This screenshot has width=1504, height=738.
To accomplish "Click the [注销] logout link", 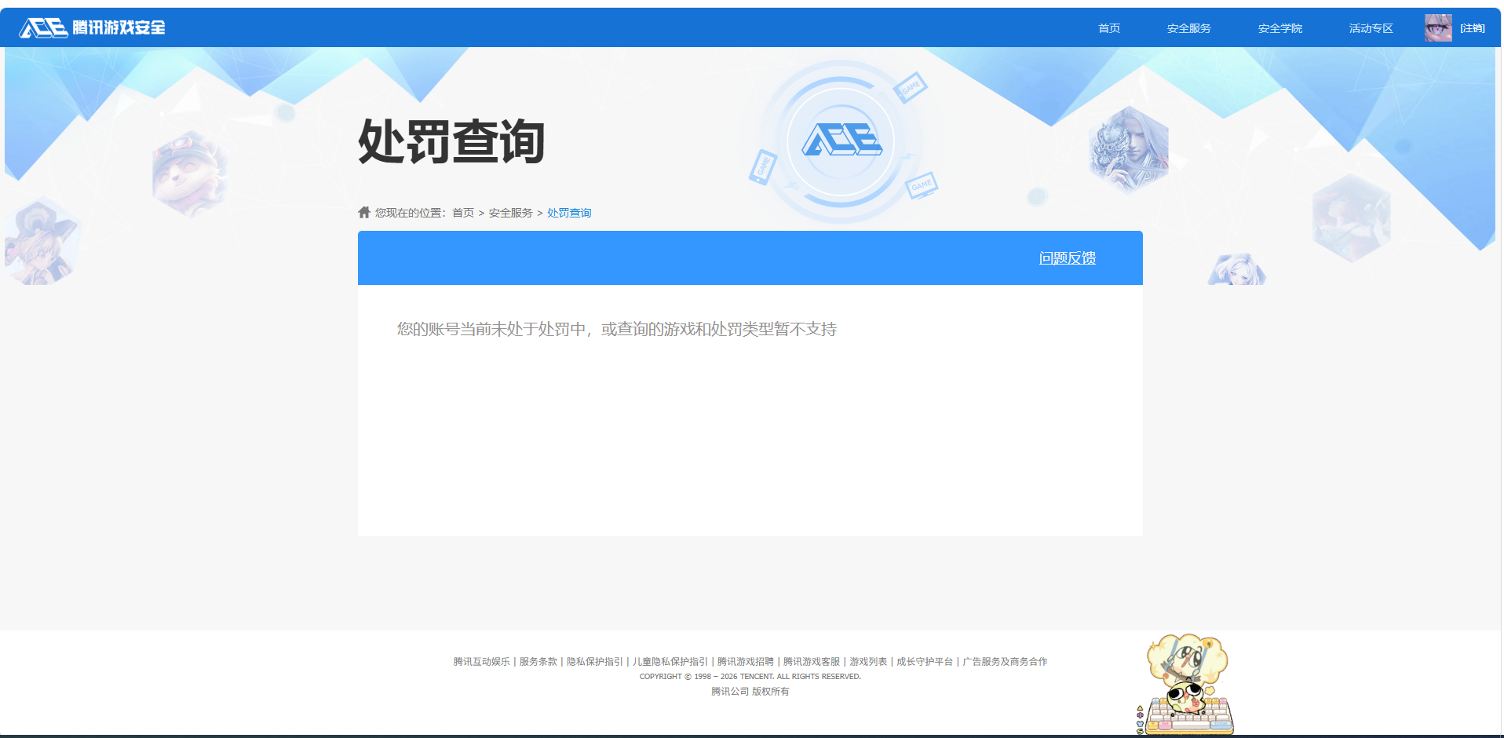I will point(1473,28).
